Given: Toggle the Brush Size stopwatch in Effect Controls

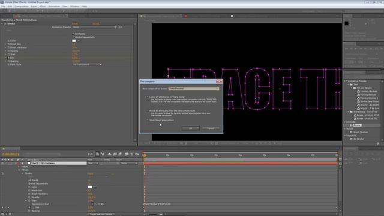Looking at the screenshot, I should [8, 44].
